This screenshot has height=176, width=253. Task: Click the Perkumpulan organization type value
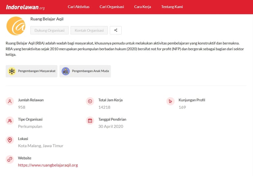[30, 126]
